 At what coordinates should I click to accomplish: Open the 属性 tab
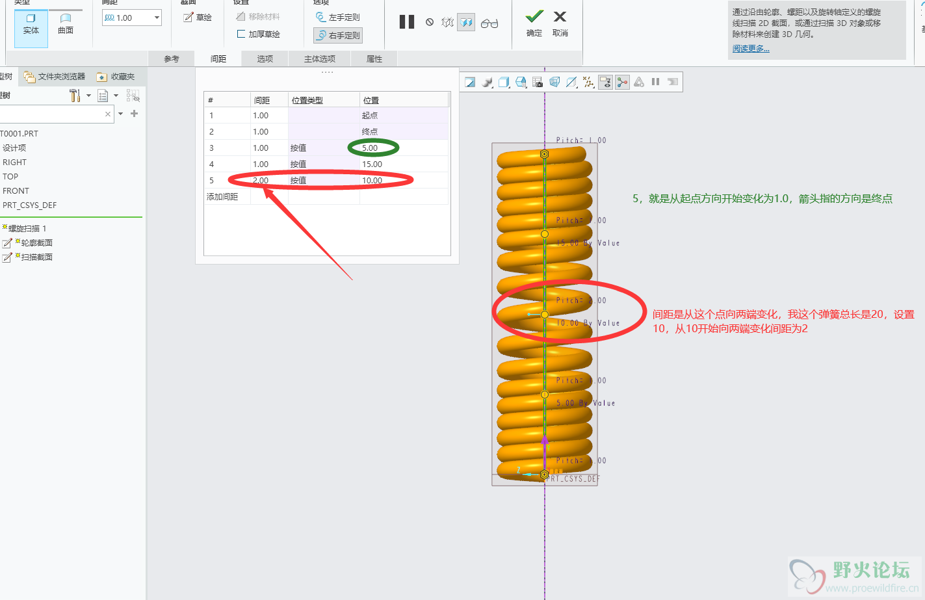(374, 59)
